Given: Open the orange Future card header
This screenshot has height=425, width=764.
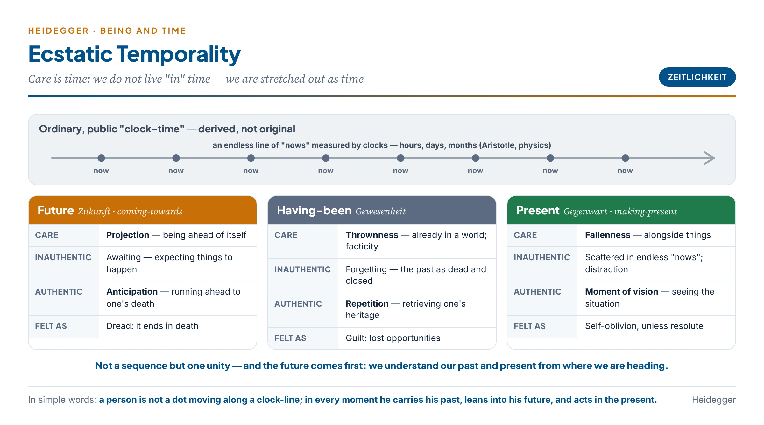Looking at the screenshot, I should pyautogui.click(x=143, y=210).
